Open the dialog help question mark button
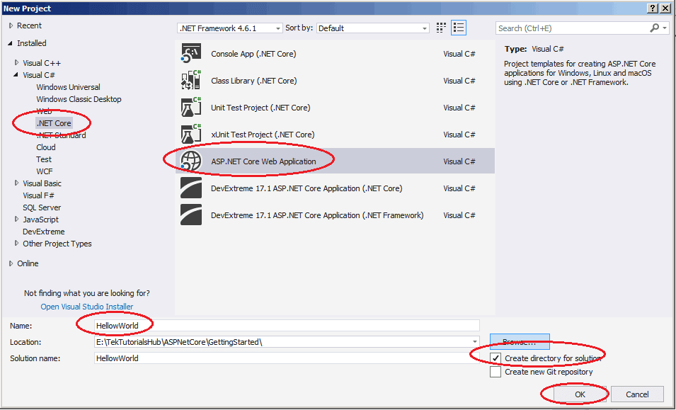676x410 pixels. click(653, 8)
